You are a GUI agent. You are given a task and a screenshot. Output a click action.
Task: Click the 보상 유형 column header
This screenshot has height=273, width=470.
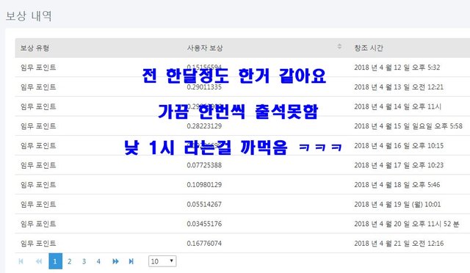(x=35, y=48)
